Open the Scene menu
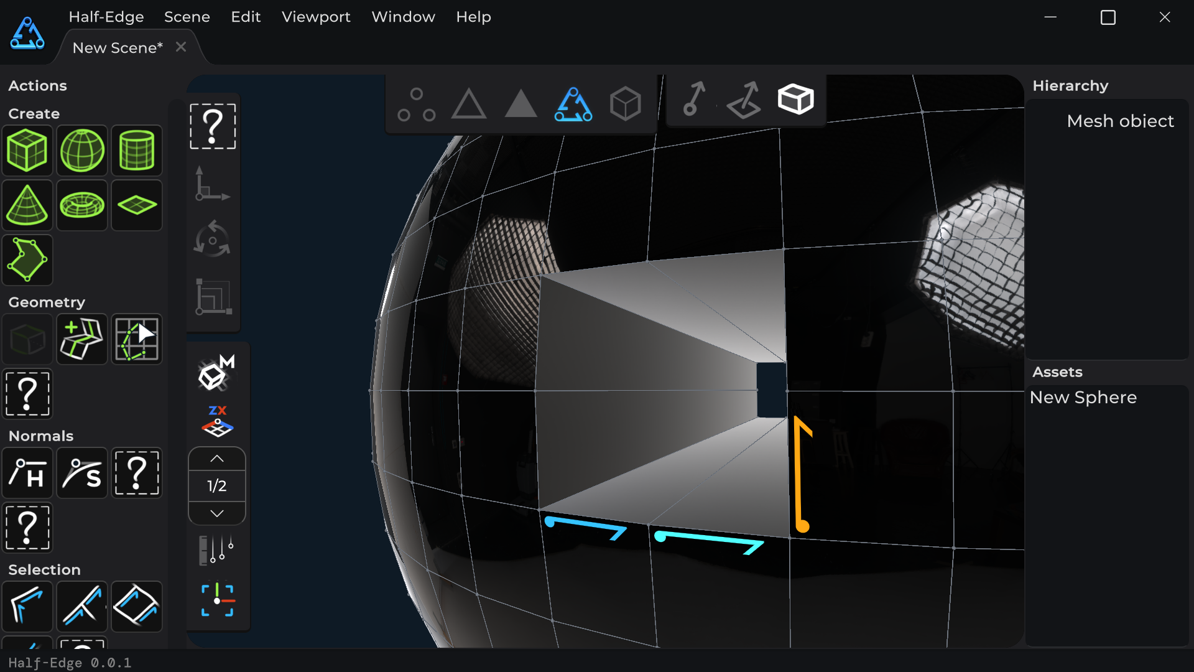This screenshot has height=672, width=1194. tap(187, 17)
